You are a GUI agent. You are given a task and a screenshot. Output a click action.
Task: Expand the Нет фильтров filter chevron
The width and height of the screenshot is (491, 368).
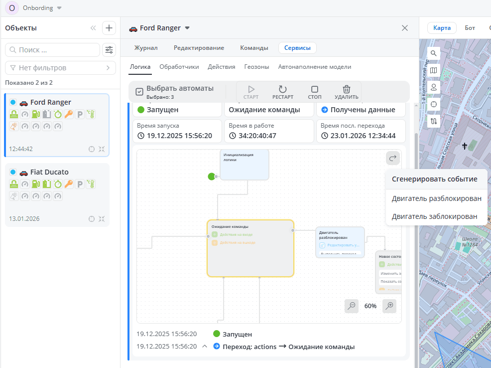coord(108,68)
